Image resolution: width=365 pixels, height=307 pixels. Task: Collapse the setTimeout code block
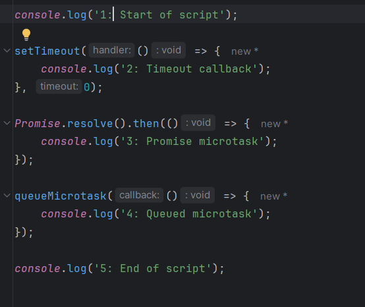[x=7, y=51]
